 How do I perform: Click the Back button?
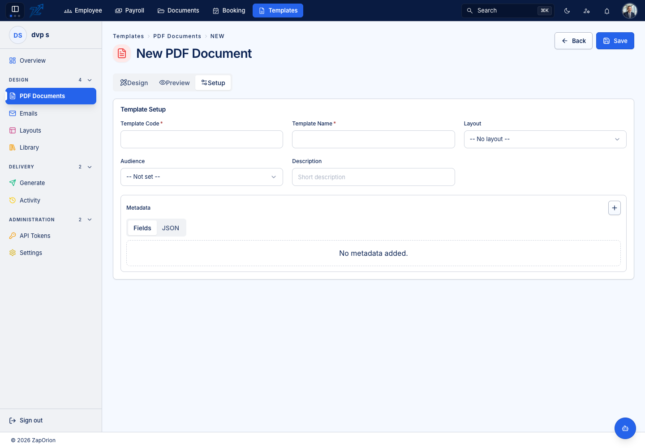[573, 41]
